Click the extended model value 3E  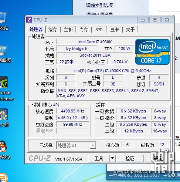tap(113, 84)
